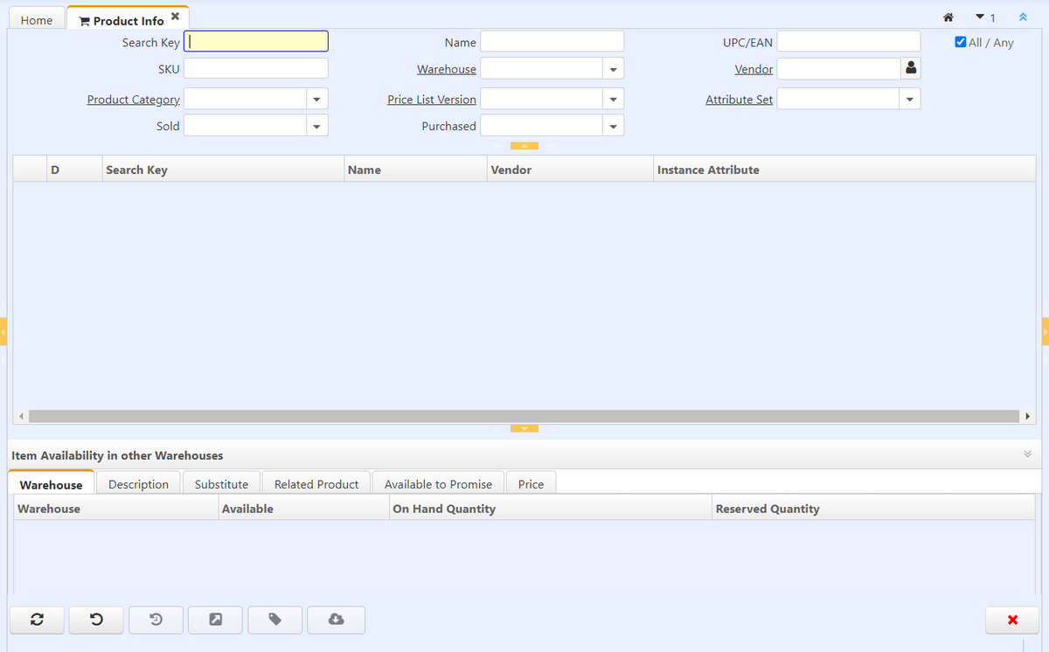Image resolution: width=1049 pixels, height=652 pixels.
Task: Click the home icon at top right
Action: [948, 17]
